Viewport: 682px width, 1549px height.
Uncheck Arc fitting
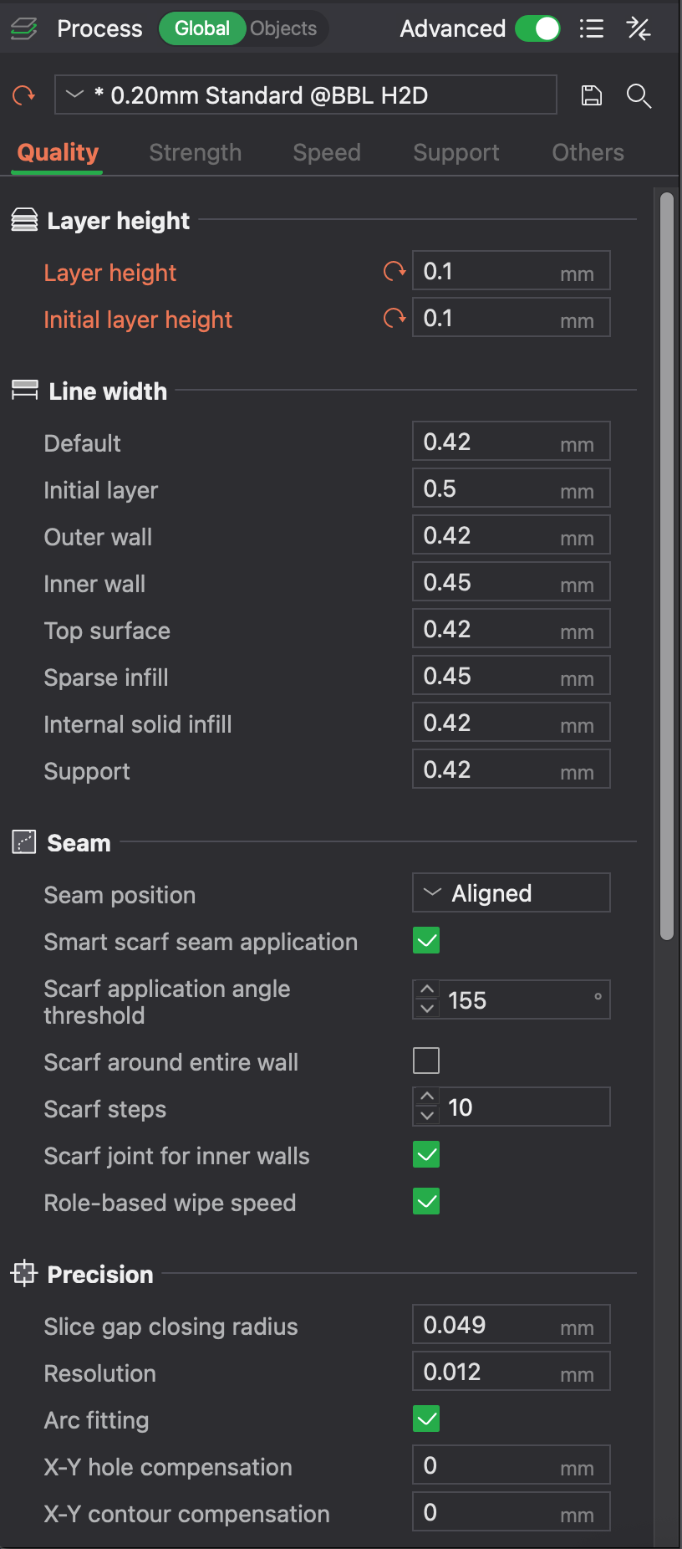click(x=426, y=1419)
